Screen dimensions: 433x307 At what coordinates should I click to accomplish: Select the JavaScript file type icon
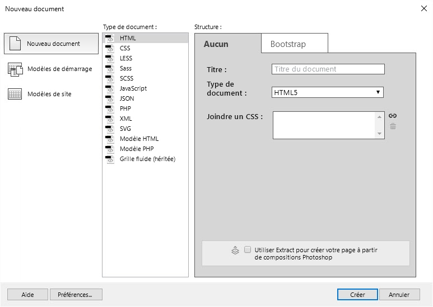110,88
